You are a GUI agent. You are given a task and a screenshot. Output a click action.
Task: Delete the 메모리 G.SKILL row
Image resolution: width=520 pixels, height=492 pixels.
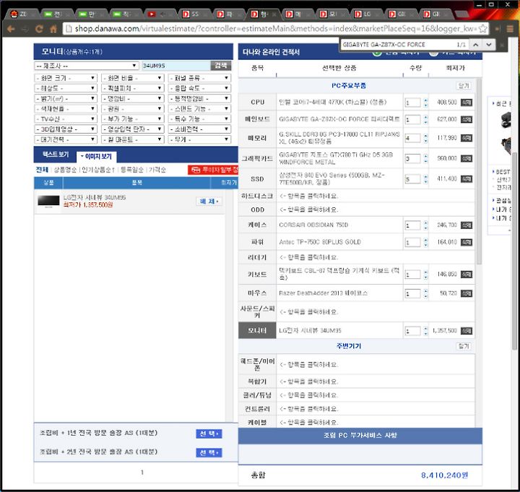tap(467, 138)
